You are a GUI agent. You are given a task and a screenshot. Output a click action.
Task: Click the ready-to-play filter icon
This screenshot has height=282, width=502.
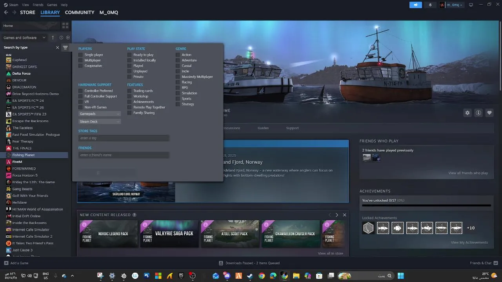(68, 38)
